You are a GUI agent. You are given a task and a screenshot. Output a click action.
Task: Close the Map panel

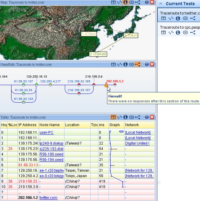(152, 2)
